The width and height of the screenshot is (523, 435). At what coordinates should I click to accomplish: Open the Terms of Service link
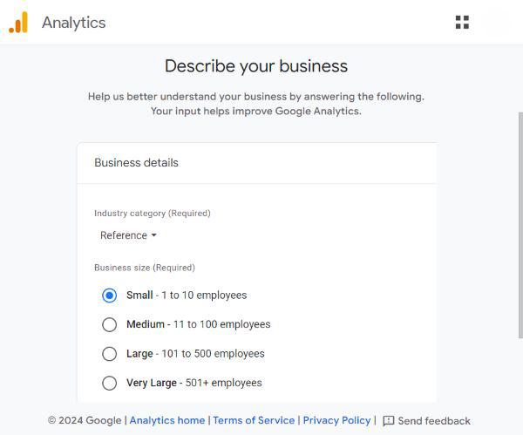(254, 420)
